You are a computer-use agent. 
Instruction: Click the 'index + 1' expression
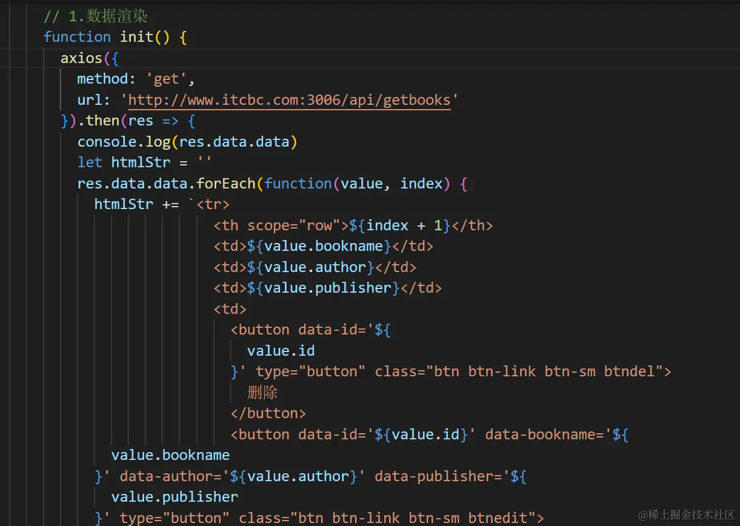click(x=404, y=225)
